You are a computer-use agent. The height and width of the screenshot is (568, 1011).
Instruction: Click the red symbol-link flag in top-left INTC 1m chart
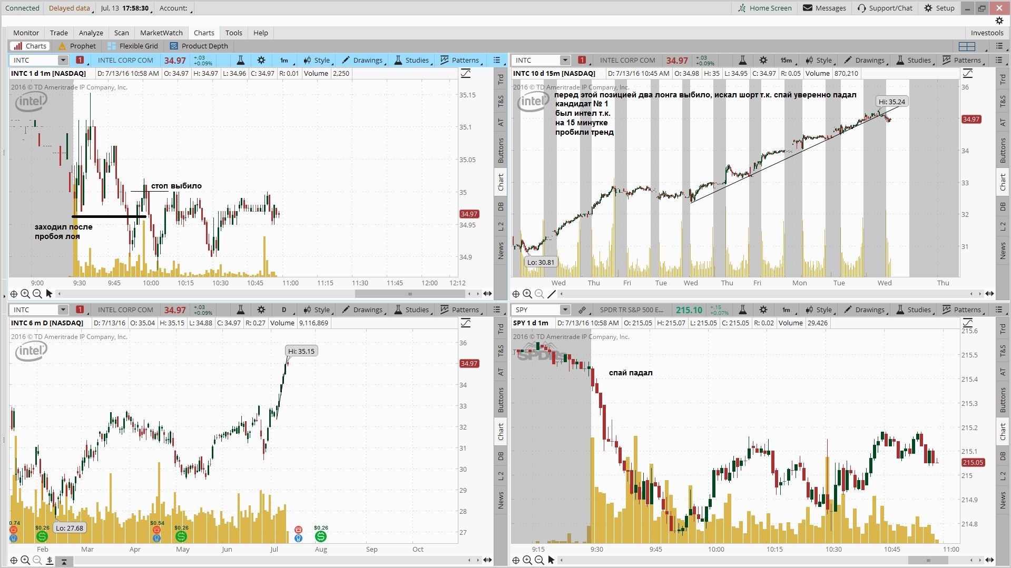[x=80, y=60]
